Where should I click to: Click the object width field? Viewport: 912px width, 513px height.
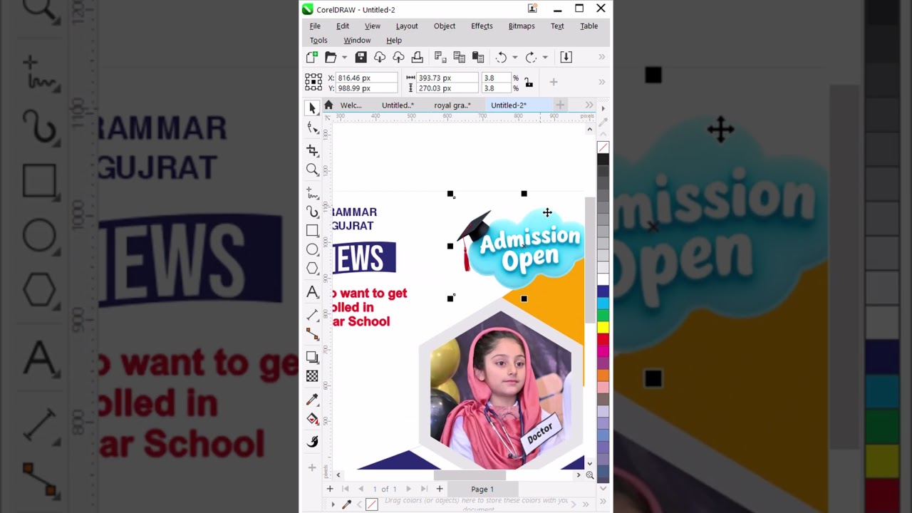tap(447, 78)
